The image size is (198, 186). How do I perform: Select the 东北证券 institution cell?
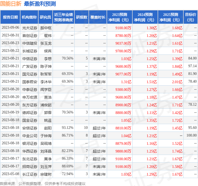coord(30,159)
